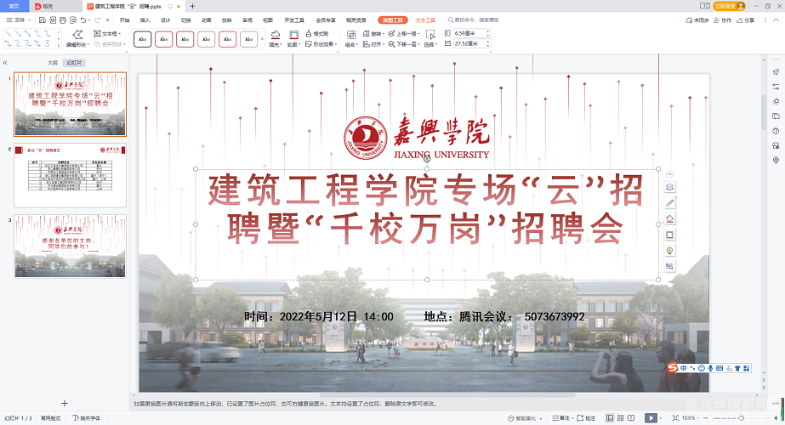785x425 pixels.
Task: Click the layers icon beside the selected text box
Action: pos(669,188)
